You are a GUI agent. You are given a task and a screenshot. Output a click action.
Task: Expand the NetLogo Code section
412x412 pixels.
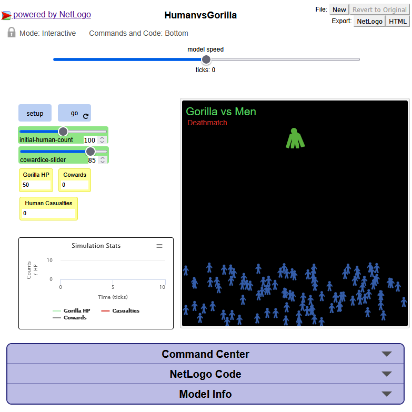click(x=205, y=374)
